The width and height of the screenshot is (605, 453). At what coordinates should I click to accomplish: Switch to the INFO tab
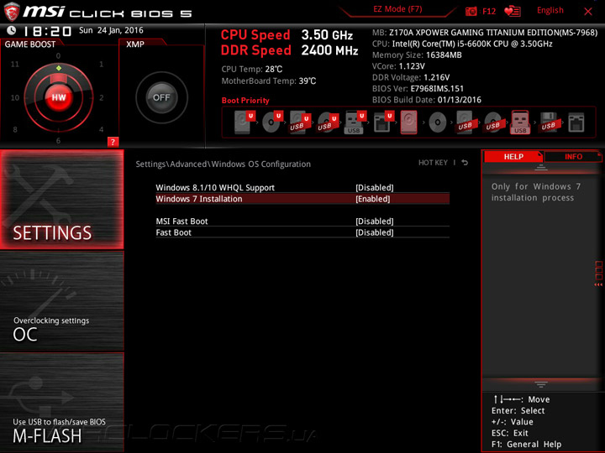click(x=573, y=156)
